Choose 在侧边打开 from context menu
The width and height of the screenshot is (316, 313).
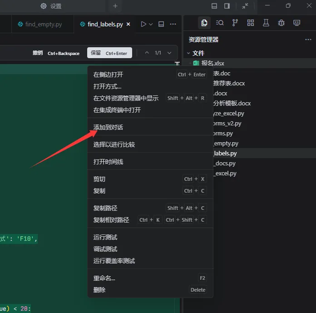pos(150,75)
